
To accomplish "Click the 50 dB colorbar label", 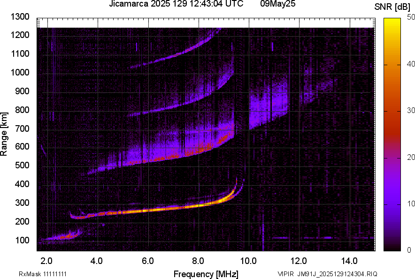I will (411, 17).
